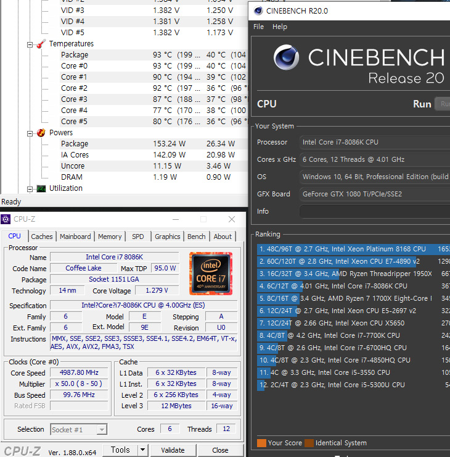Open the Memory tab
This screenshot has height=457, width=450.
pyautogui.click(x=110, y=237)
